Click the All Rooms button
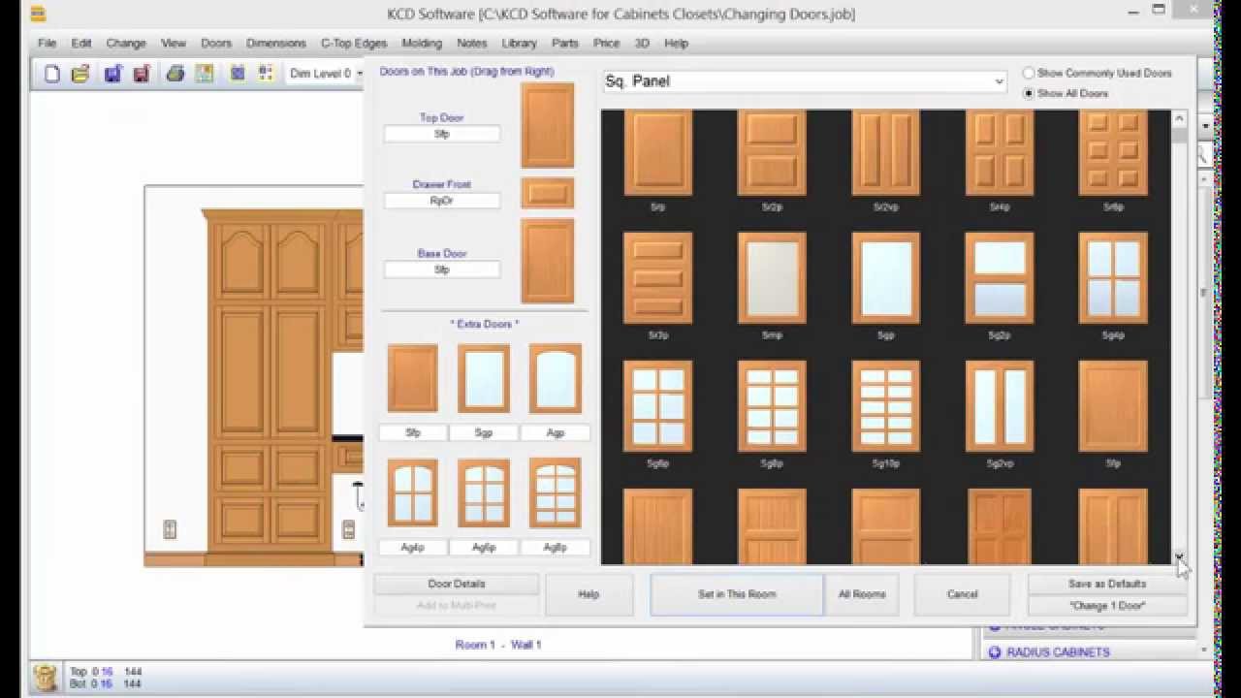This screenshot has height=698, width=1241. click(x=862, y=594)
